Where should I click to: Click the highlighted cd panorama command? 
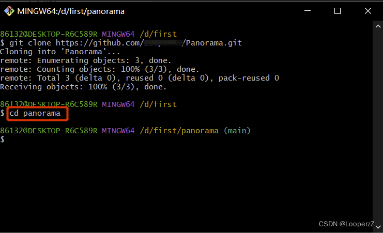[35, 113]
